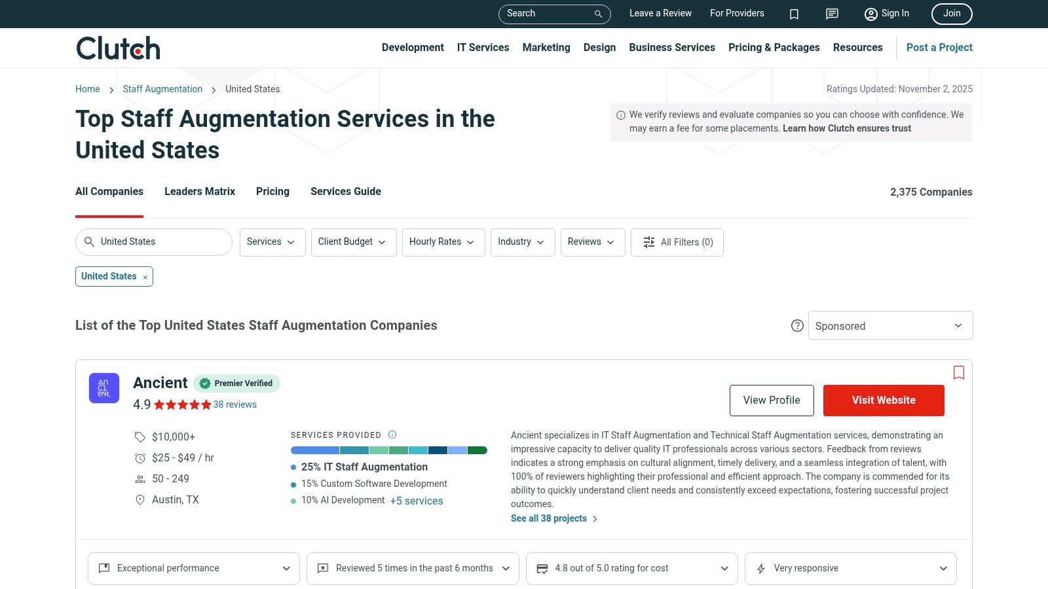1048x589 pixels.
Task: Open the Sponsored sort dropdown
Action: pyautogui.click(x=890, y=326)
